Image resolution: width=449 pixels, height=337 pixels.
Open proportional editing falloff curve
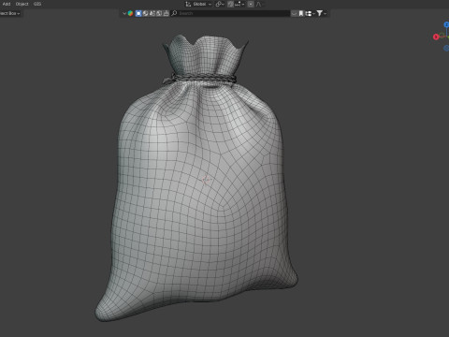coord(259,4)
